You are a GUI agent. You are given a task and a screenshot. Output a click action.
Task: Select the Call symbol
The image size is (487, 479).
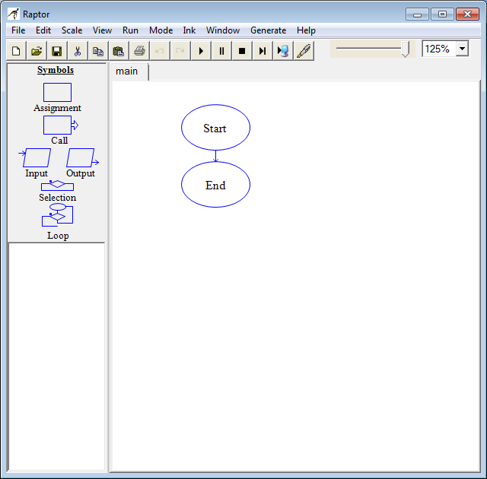(x=60, y=125)
